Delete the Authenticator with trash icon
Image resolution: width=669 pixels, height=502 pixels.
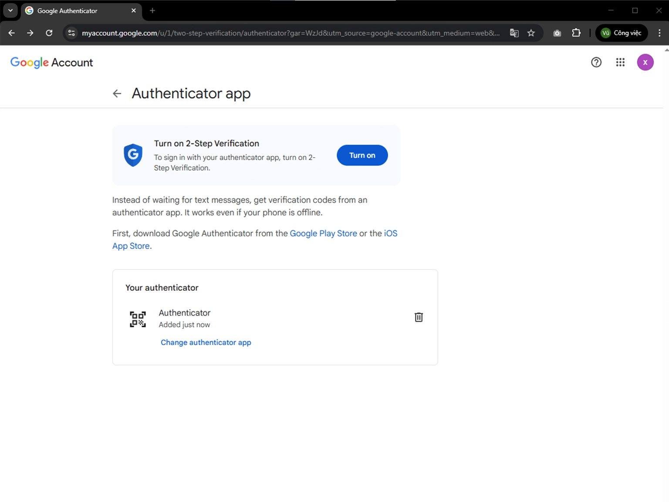coord(419,317)
